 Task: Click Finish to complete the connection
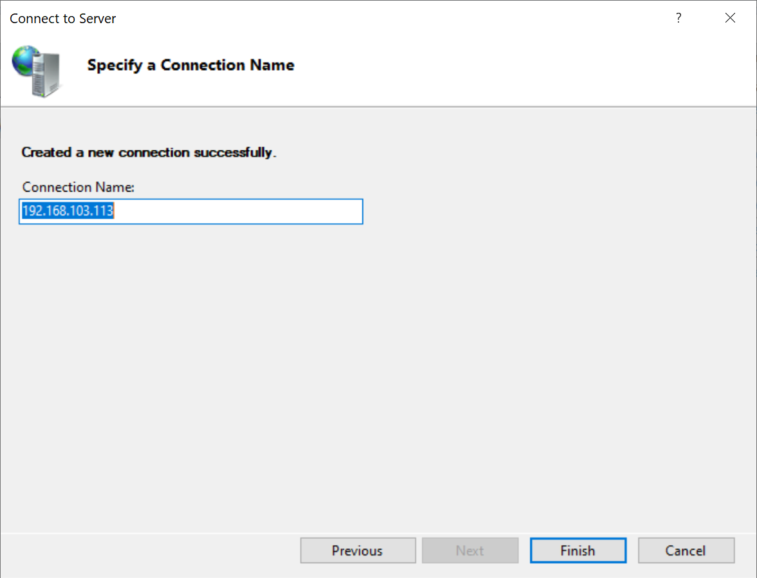577,550
